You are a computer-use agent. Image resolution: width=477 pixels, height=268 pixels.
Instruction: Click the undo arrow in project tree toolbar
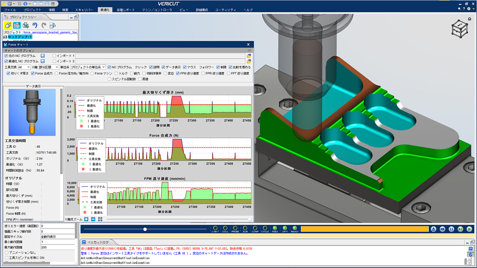[x=35, y=25]
